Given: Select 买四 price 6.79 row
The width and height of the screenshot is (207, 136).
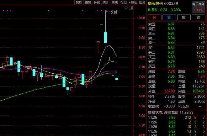Looking at the screenshot, I should (176, 61).
